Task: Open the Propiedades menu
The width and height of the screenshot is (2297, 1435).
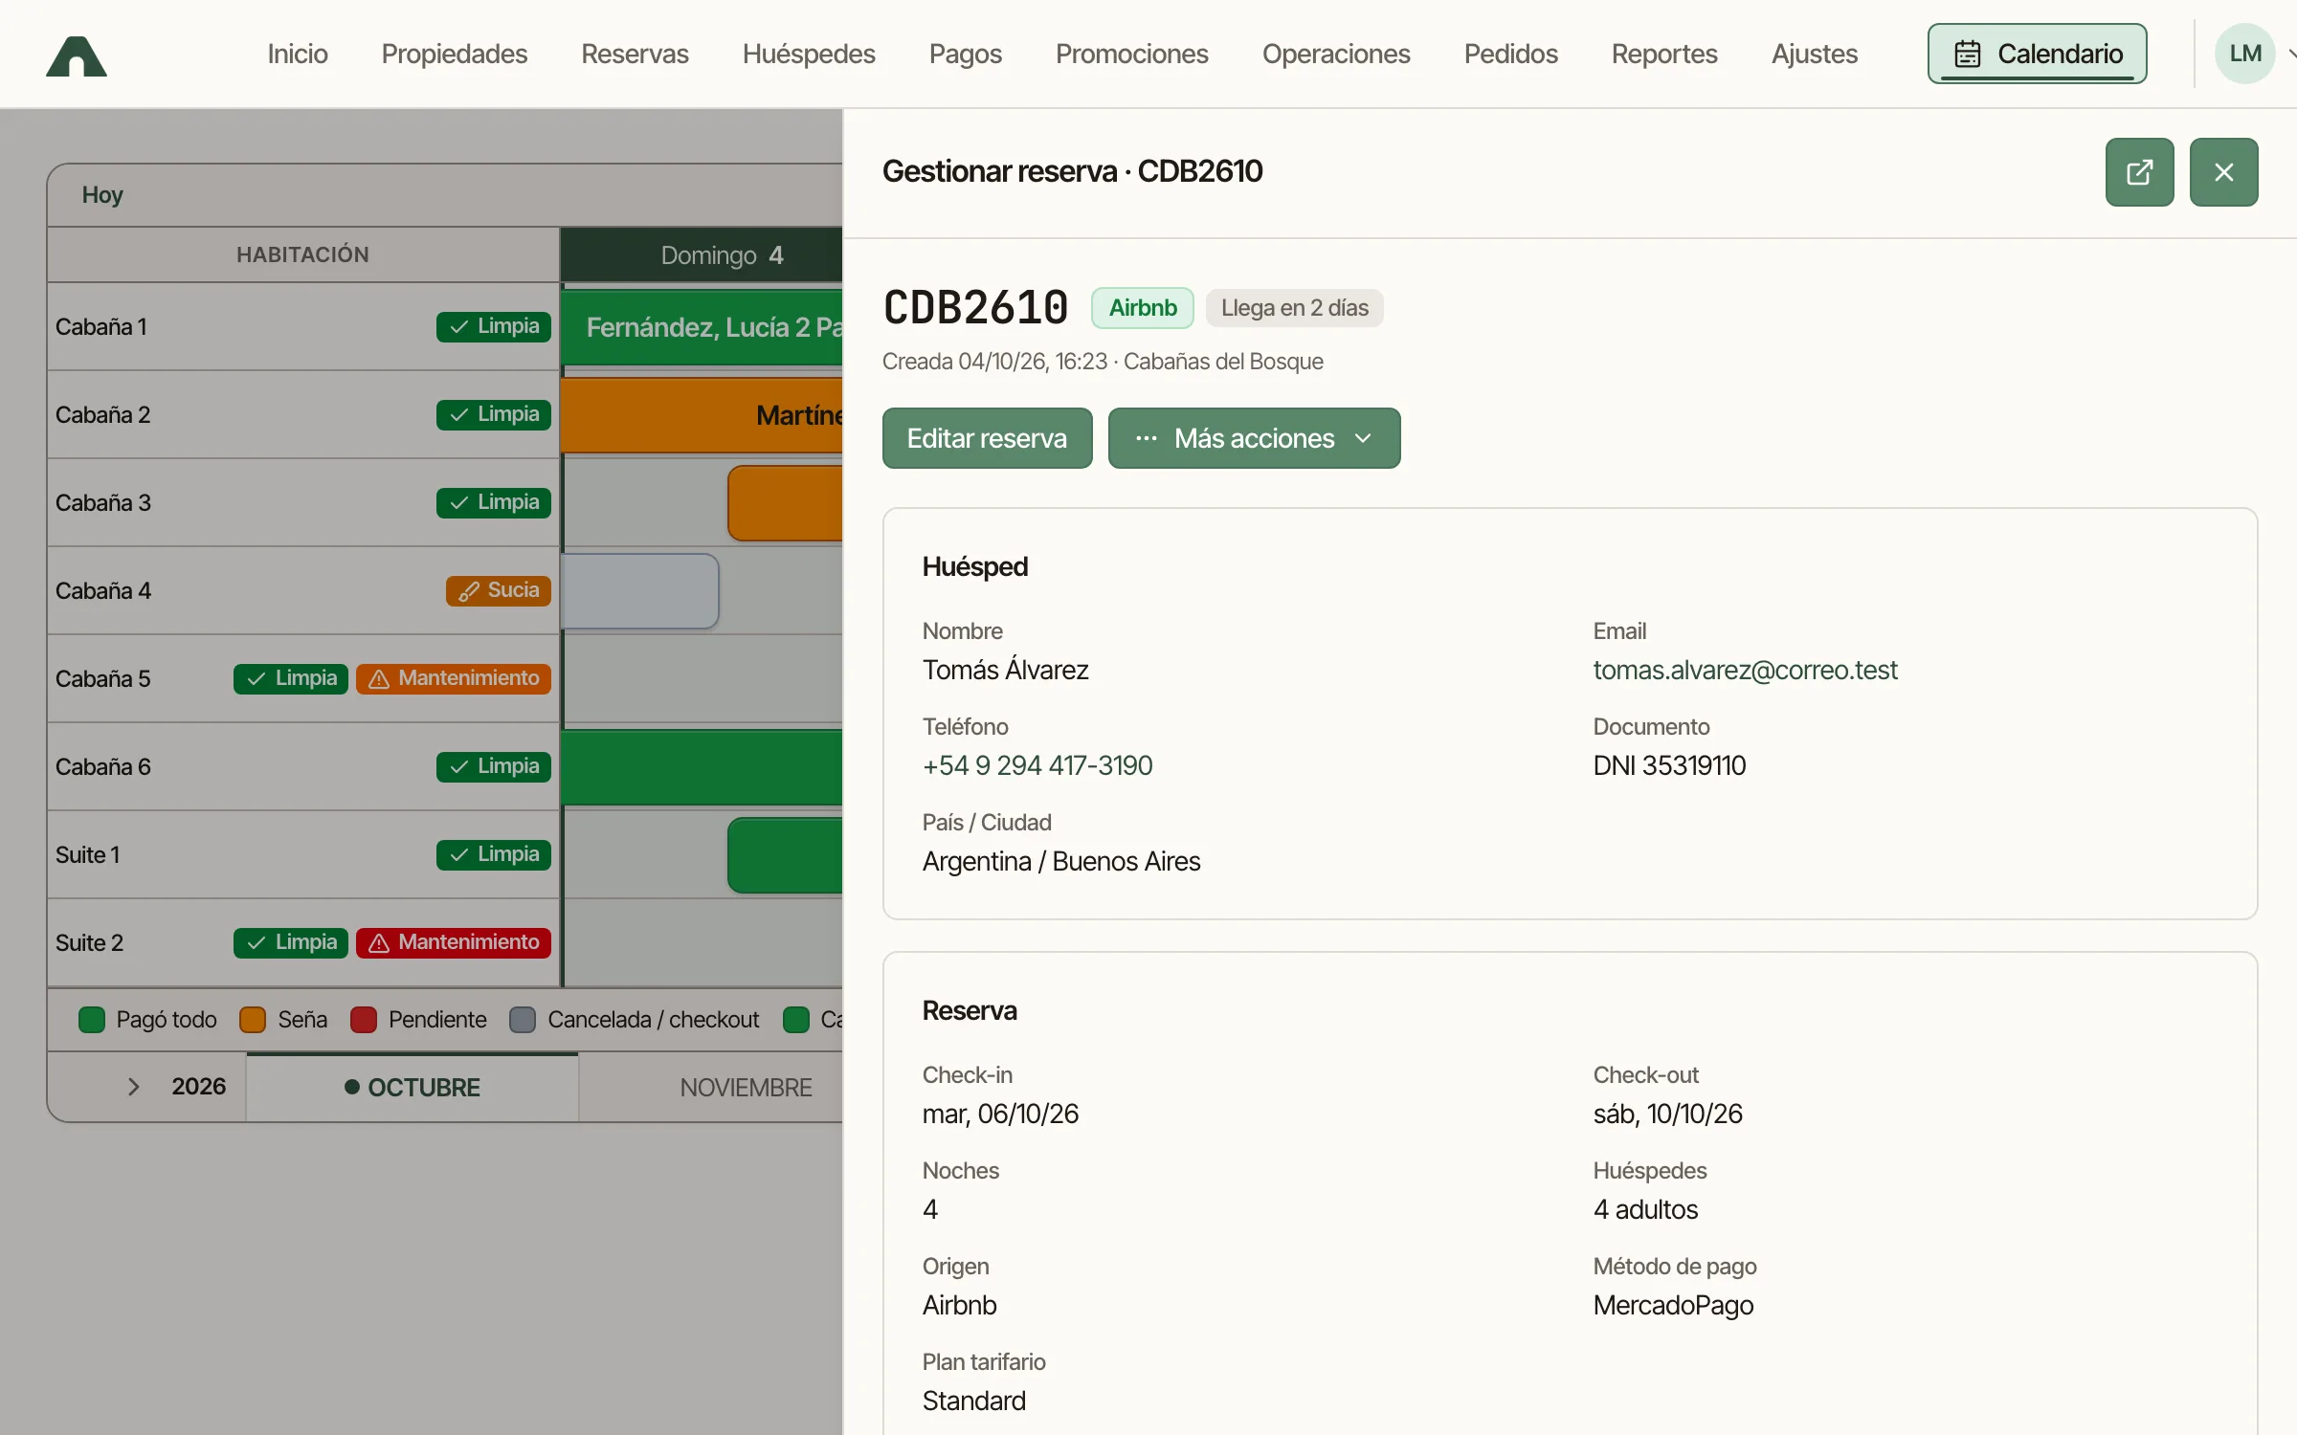Action: (455, 54)
